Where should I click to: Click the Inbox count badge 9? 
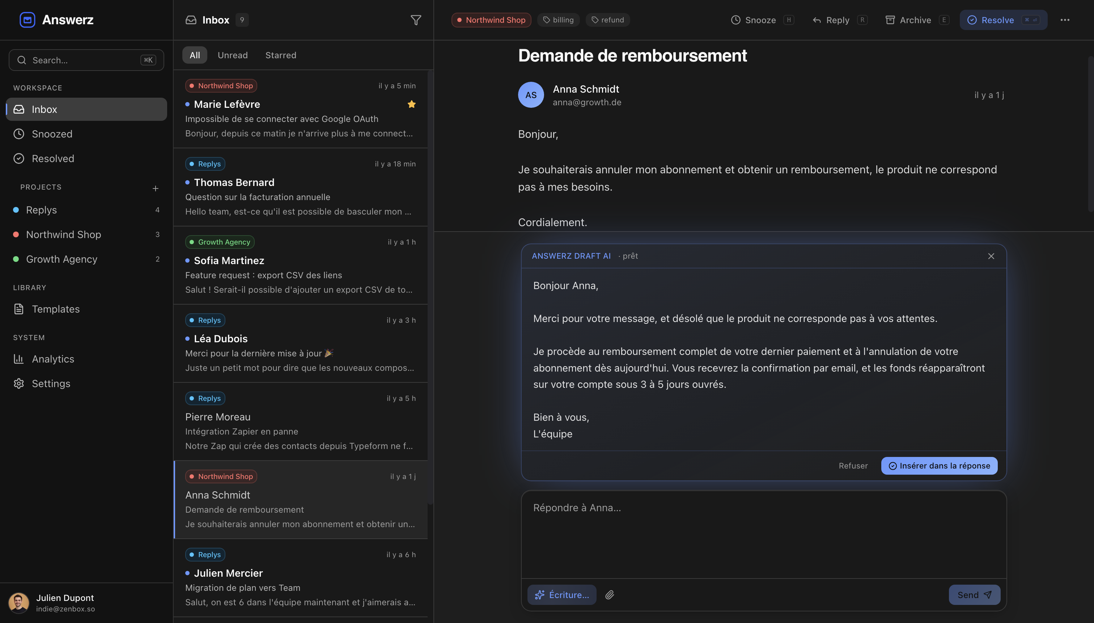[x=242, y=20]
